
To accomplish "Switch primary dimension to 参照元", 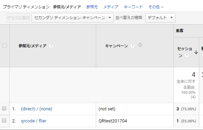I will [x=92, y=7].
